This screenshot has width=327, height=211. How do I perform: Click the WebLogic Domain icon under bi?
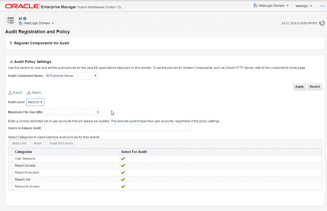point(21,23)
